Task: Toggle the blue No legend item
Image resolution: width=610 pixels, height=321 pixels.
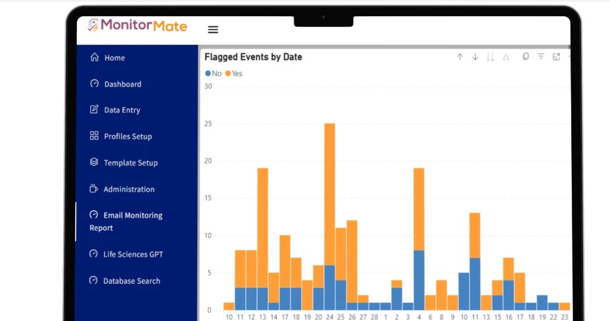Action: click(x=213, y=73)
